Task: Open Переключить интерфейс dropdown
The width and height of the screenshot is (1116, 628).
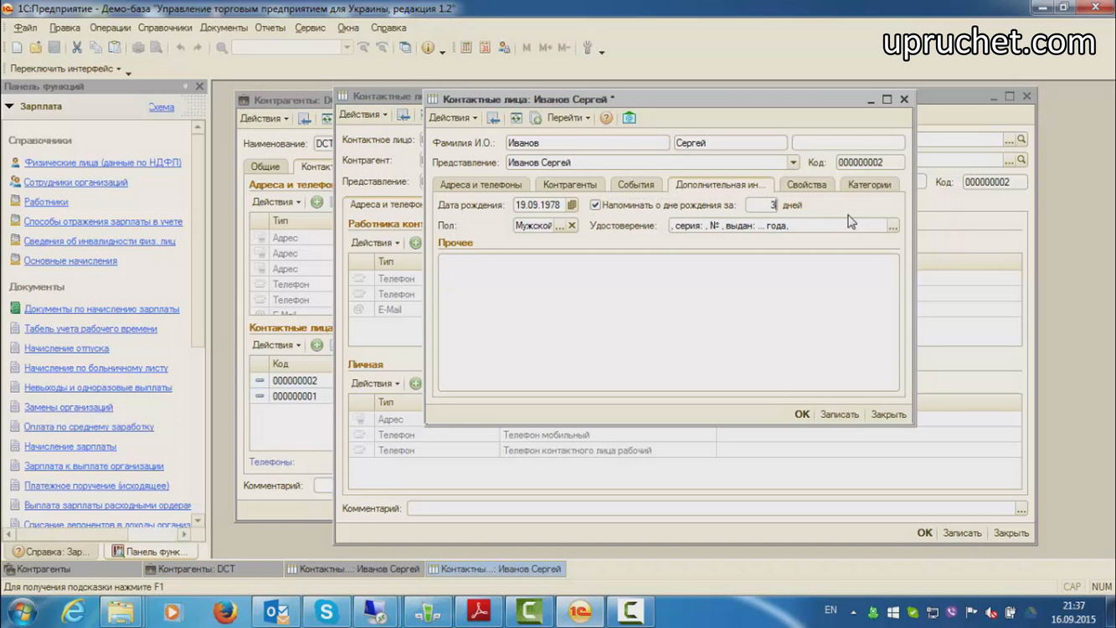Action: point(66,69)
